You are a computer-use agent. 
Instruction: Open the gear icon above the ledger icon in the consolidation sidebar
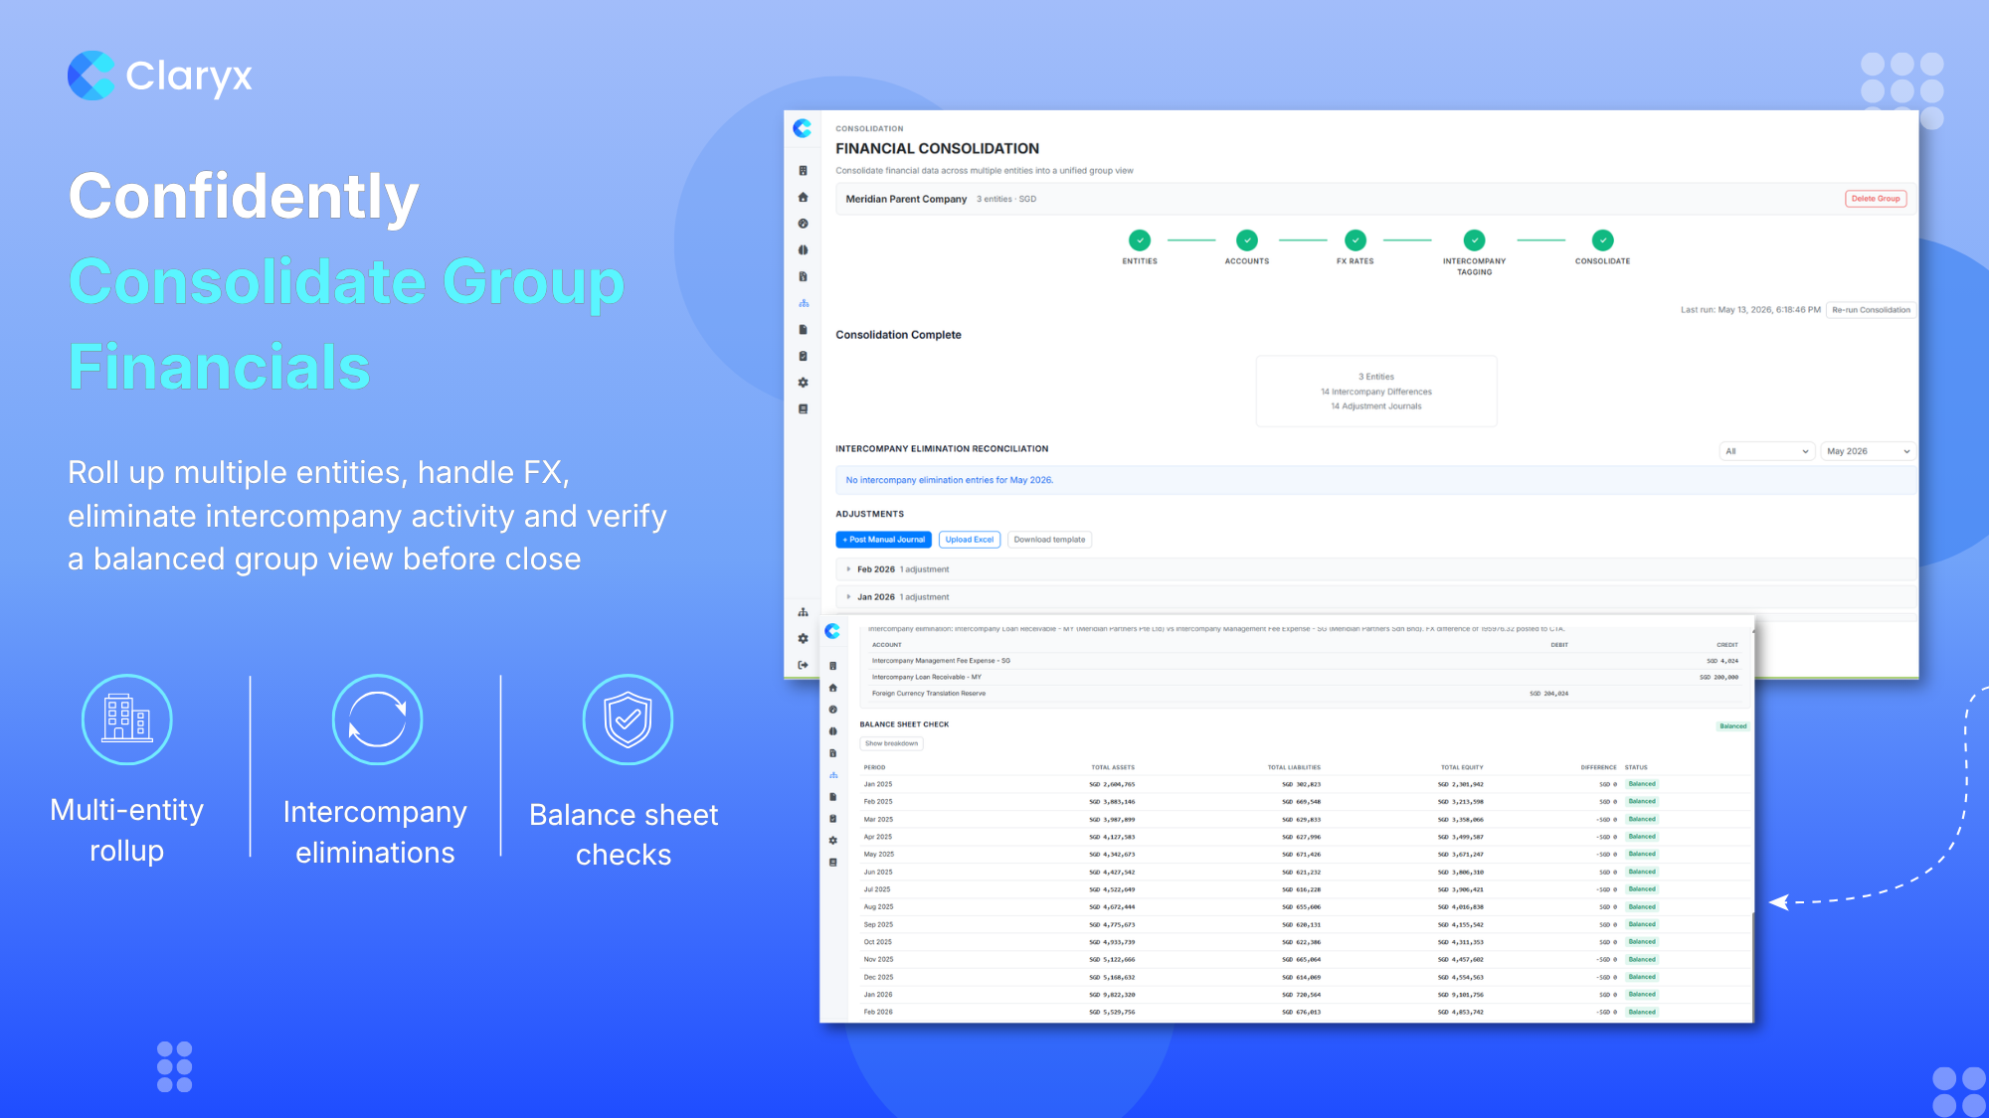tap(803, 383)
